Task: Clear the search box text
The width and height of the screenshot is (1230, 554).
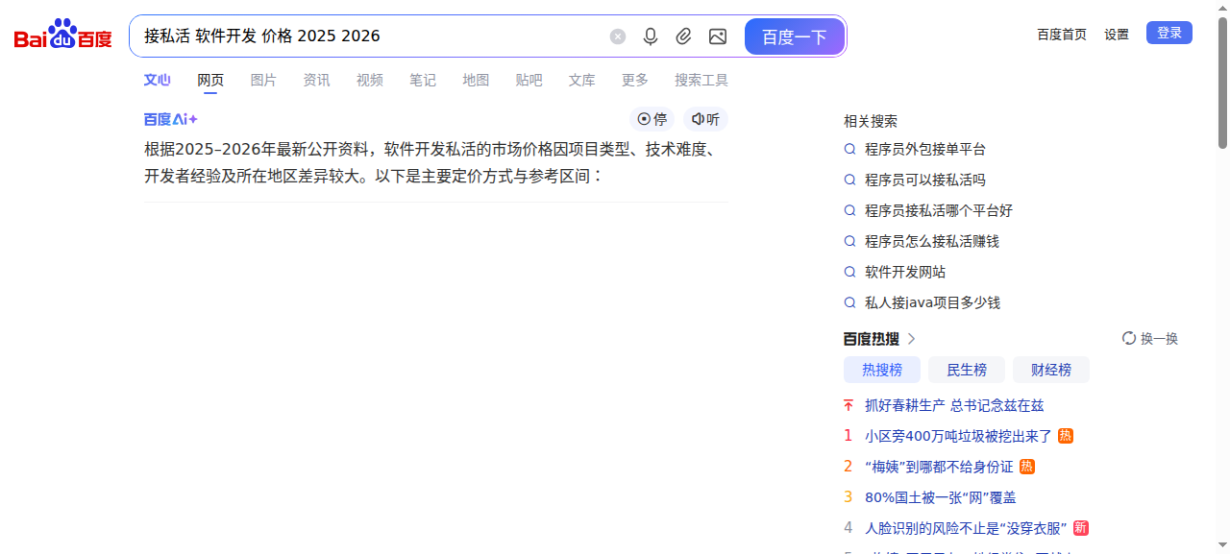Action: point(618,36)
